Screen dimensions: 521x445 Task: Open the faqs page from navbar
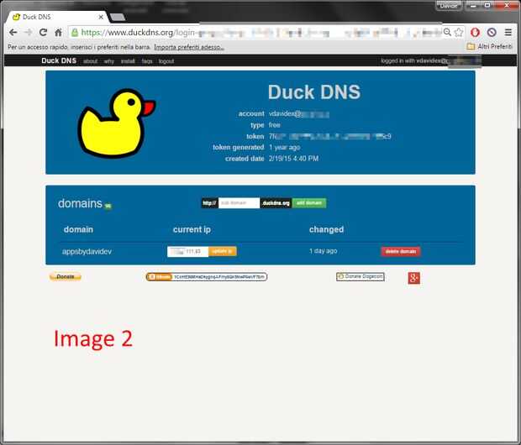147,61
